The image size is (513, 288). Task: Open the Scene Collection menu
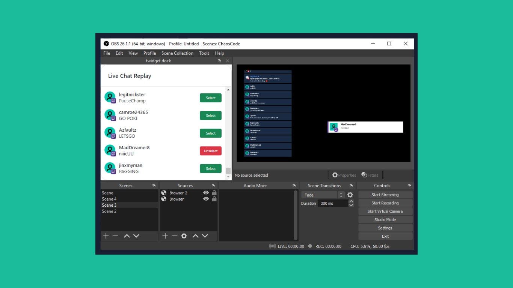[177, 53]
